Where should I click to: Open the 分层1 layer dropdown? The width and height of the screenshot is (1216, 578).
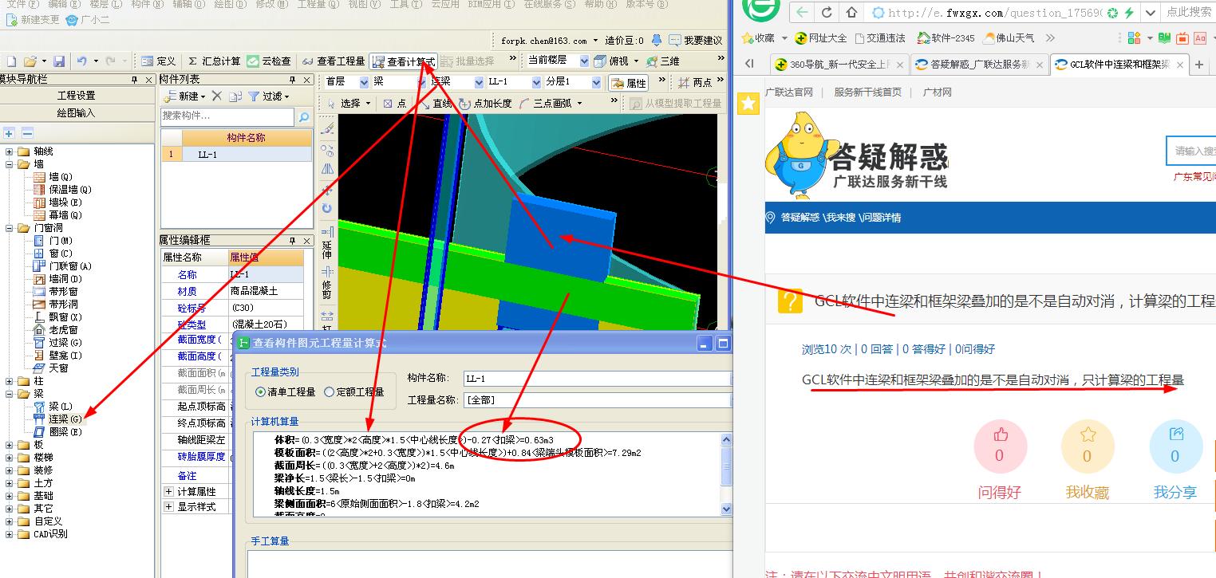(x=595, y=82)
